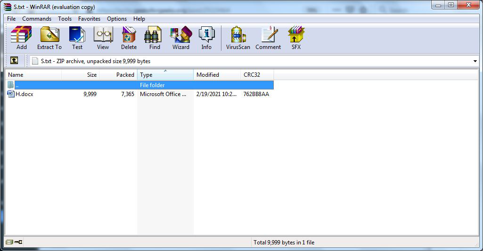Screen dimensions: 483x251
Task: Click the File folder type text
Action: pos(152,85)
